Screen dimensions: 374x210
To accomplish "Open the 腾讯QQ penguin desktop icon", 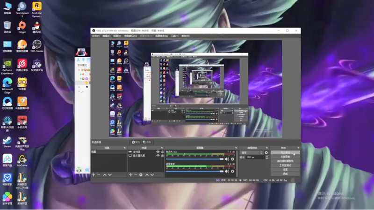I will click(x=37, y=27).
